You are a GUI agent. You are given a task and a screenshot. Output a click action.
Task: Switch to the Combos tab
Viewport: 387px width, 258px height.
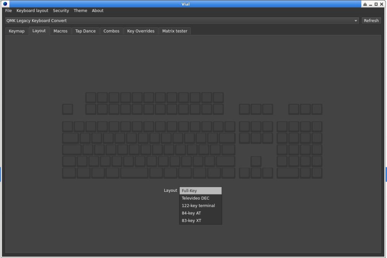[111, 31]
